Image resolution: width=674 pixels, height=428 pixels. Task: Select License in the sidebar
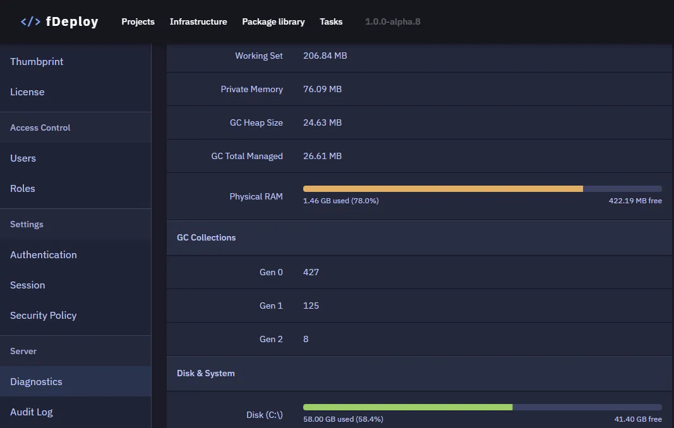tap(27, 92)
